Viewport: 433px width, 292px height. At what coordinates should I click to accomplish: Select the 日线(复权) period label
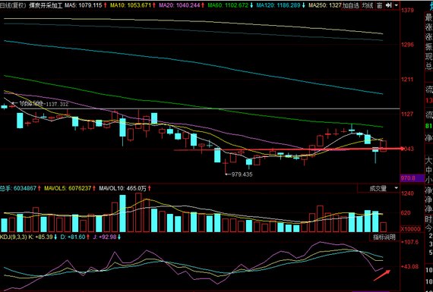tap(13, 5)
